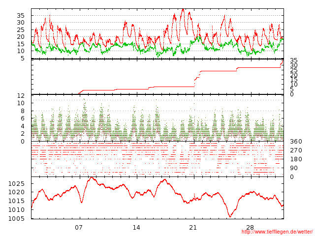This screenshot has width=315, height=236.
Task: Open the tieffliegen.de/wetter link
Action: [x=277, y=232]
